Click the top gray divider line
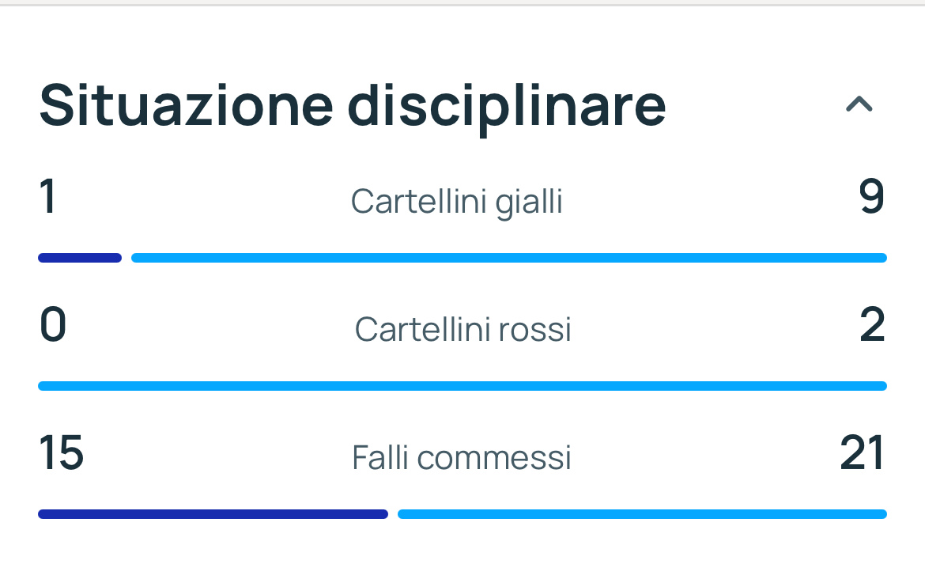Viewport: 925px width, 579px height. 462,5
